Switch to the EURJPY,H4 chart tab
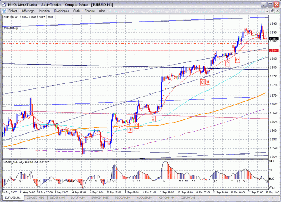The image size is (281, 202). pos(78,198)
